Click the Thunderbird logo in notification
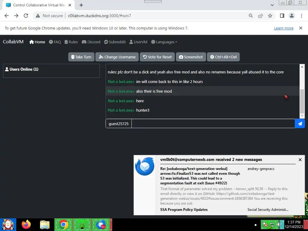 pos(145,166)
